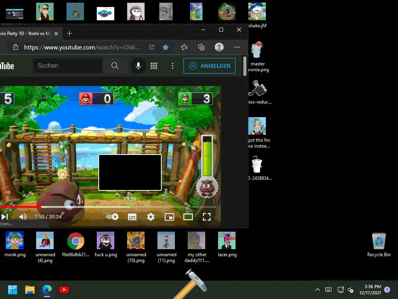The image size is (398, 299).
Task: Select the cup image 3-2438934 file
Action: (259, 168)
